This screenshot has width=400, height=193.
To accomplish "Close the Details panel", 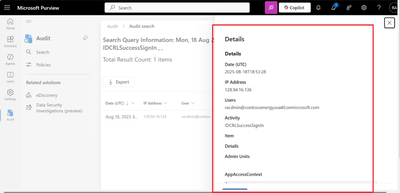I will (x=389, y=23).
